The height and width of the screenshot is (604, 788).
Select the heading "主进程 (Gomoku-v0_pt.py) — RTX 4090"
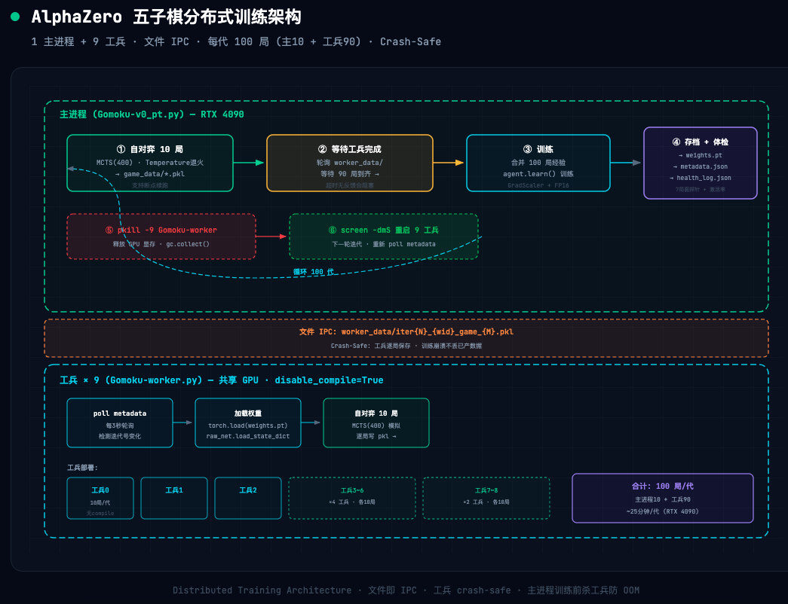(152, 114)
